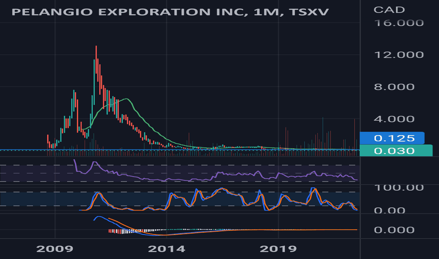Select the green 0.030 price tag
The width and height of the screenshot is (439, 259).
[396, 151]
